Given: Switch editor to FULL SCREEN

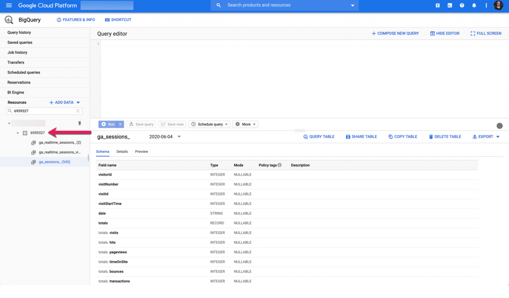Looking at the screenshot, I should point(486,34).
